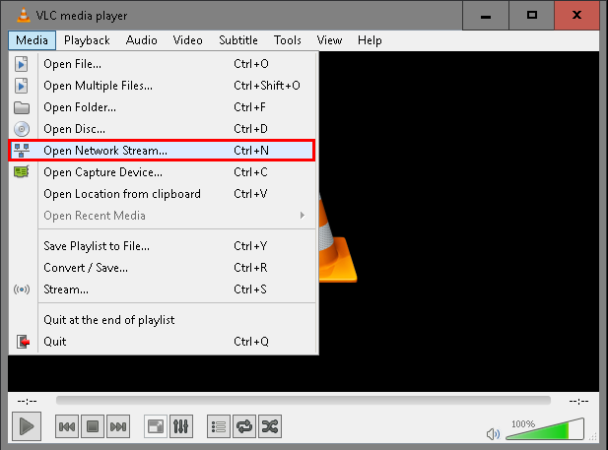This screenshot has height=450, width=608.
Task: Click the Open File icon
Action: coord(22,64)
